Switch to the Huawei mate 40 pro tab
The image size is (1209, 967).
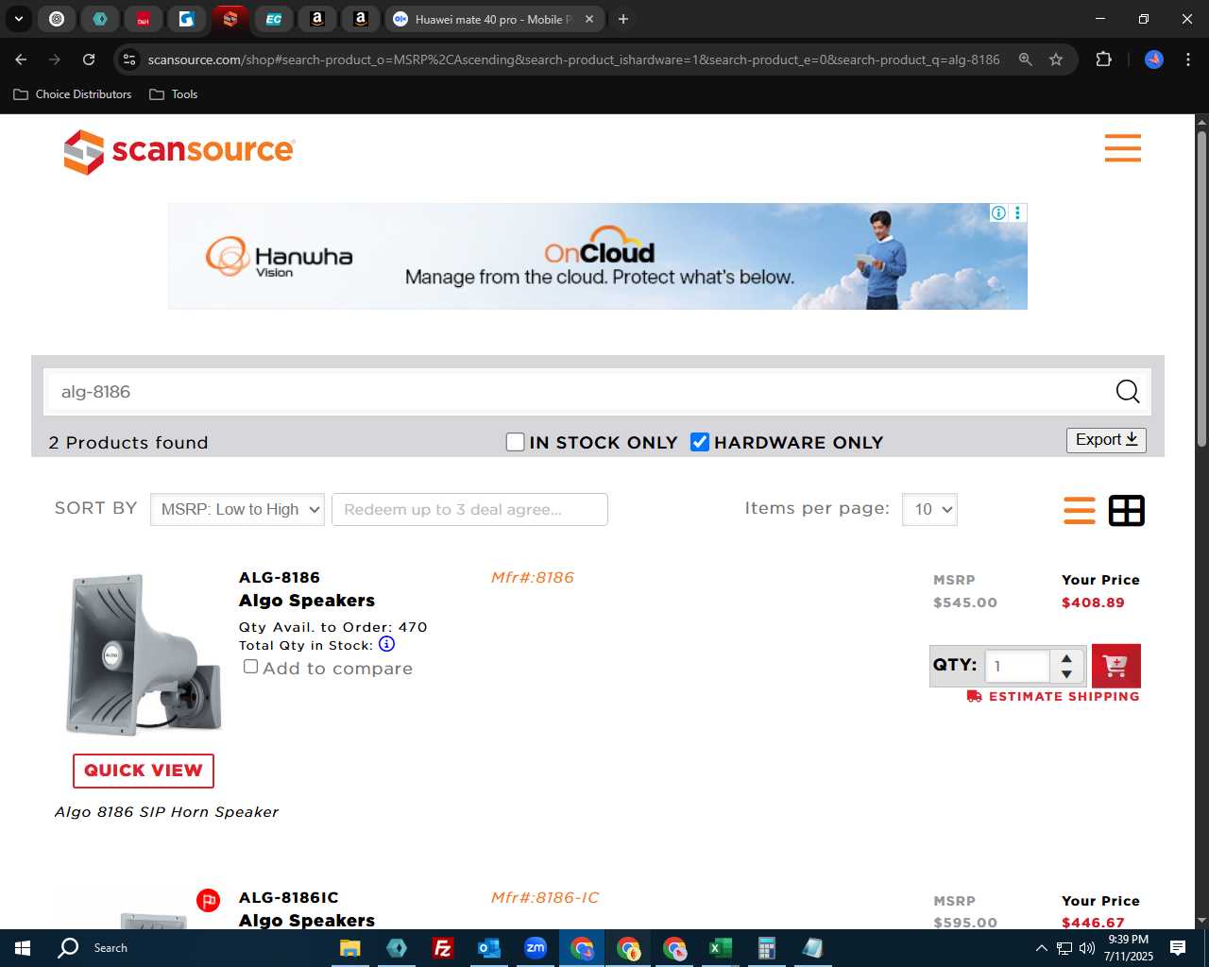click(494, 19)
